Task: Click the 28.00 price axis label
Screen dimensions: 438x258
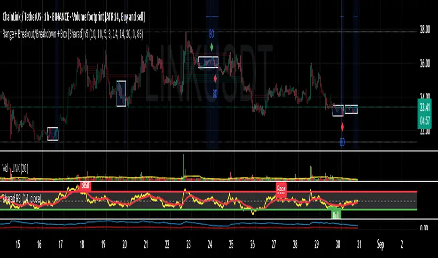Action: [x=425, y=30]
